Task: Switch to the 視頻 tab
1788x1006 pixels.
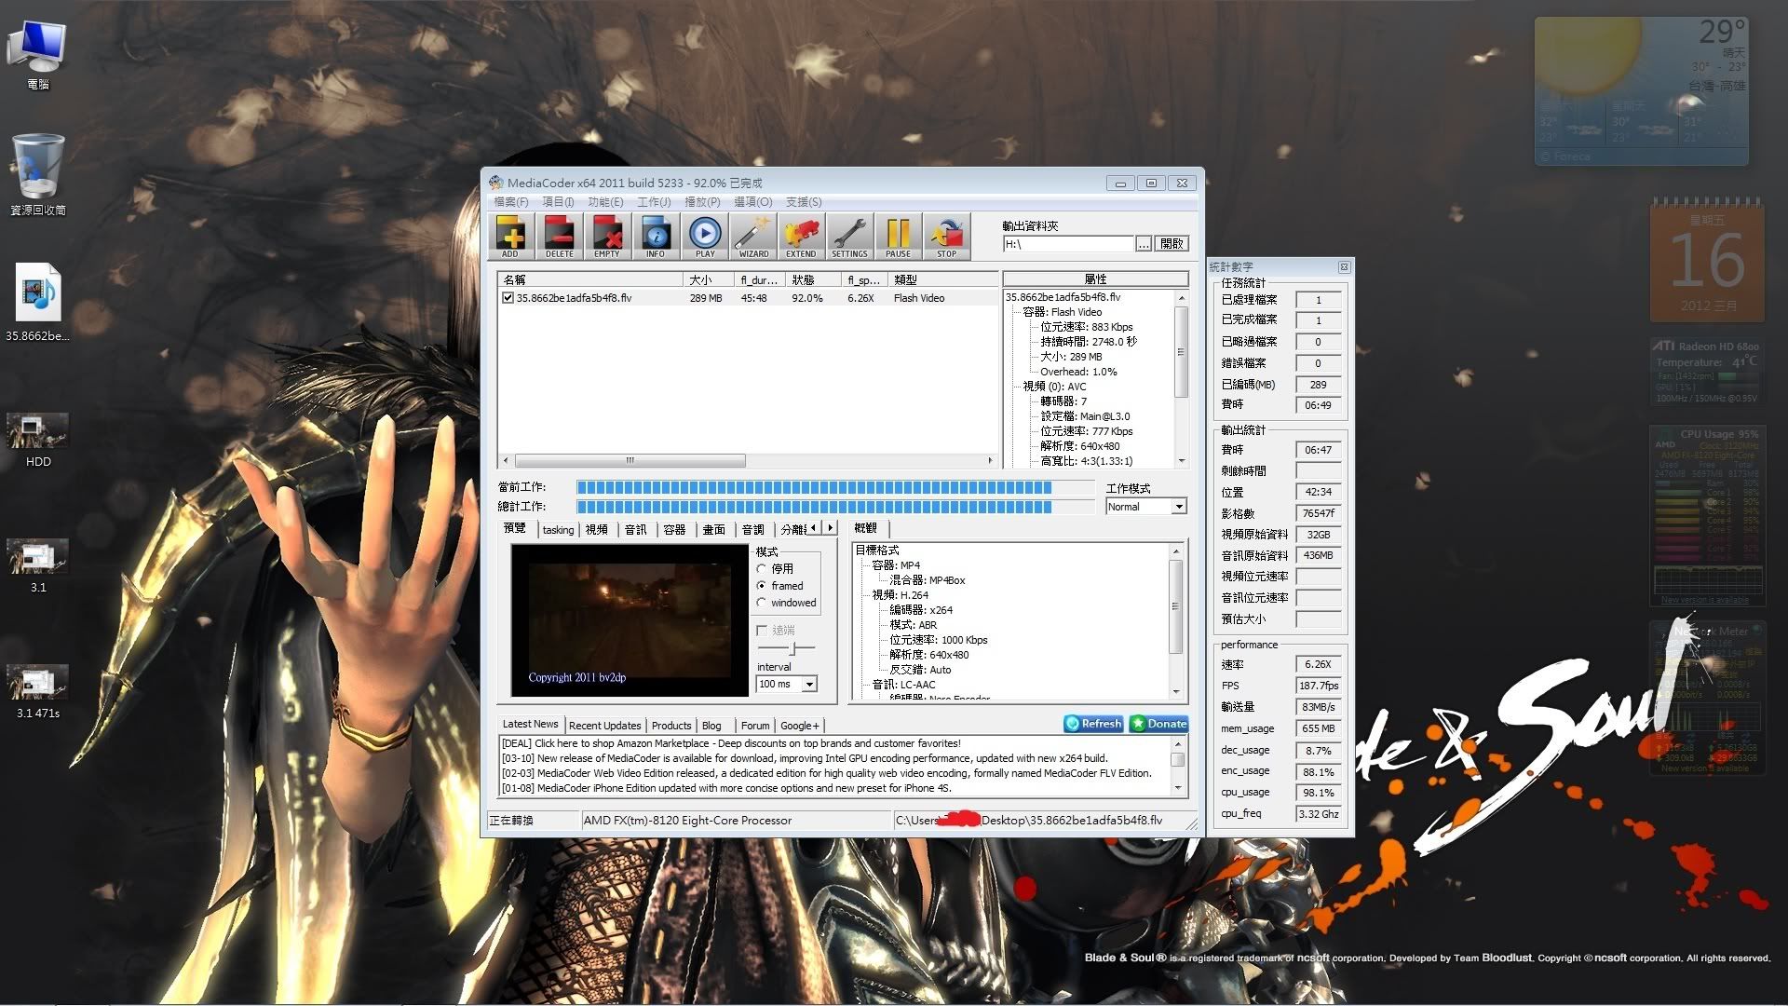Action: 597,530
